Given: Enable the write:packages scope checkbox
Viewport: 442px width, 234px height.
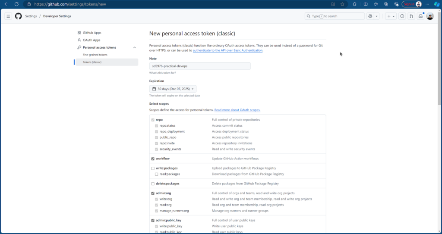Looking at the screenshot, I should click(x=153, y=168).
